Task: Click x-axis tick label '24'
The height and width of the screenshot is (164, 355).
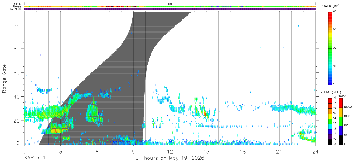Action: click(x=316, y=152)
